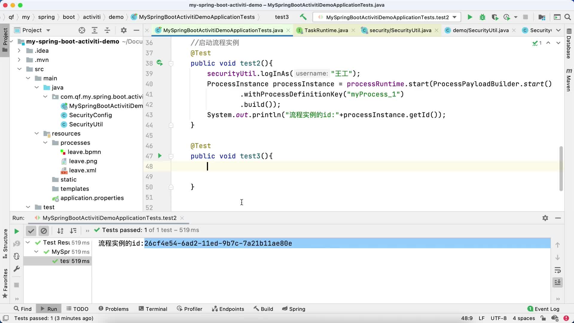Viewport: 574px width, 323px height.
Task: Open Event Log in status bar
Action: point(543,309)
